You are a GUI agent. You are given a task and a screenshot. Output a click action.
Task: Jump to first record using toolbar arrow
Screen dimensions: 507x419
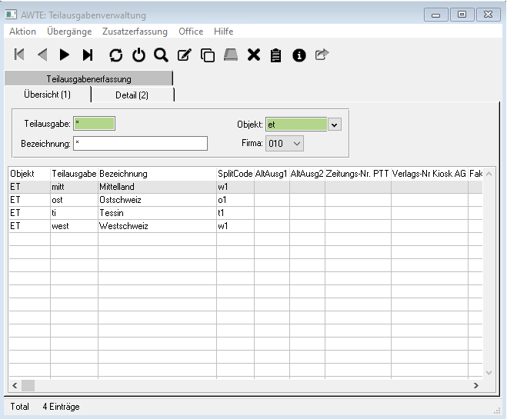point(20,55)
